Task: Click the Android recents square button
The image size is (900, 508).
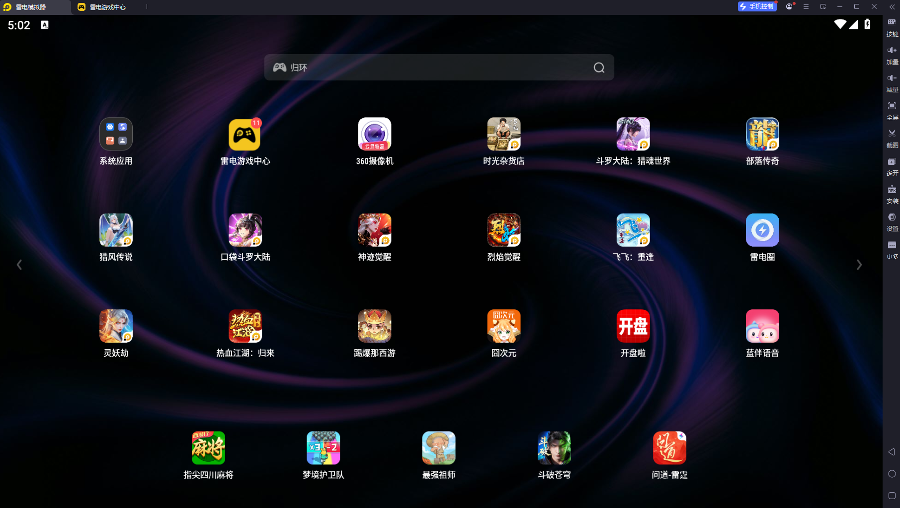Action: (x=892, y=496)
